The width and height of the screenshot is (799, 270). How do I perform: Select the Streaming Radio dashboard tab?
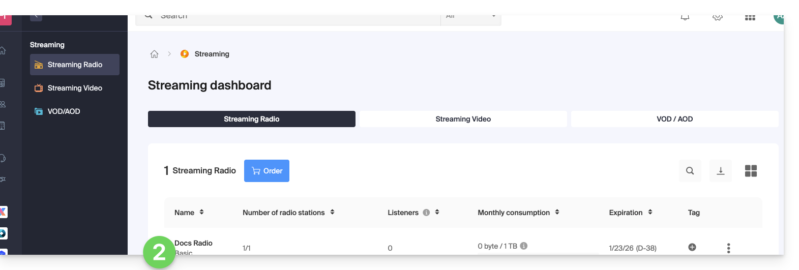click(x=251, y=119)
